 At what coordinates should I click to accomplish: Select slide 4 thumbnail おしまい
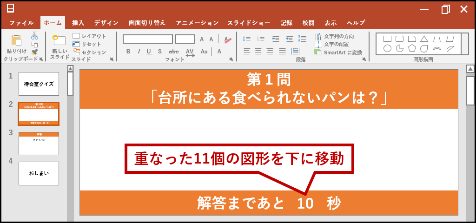39,173
